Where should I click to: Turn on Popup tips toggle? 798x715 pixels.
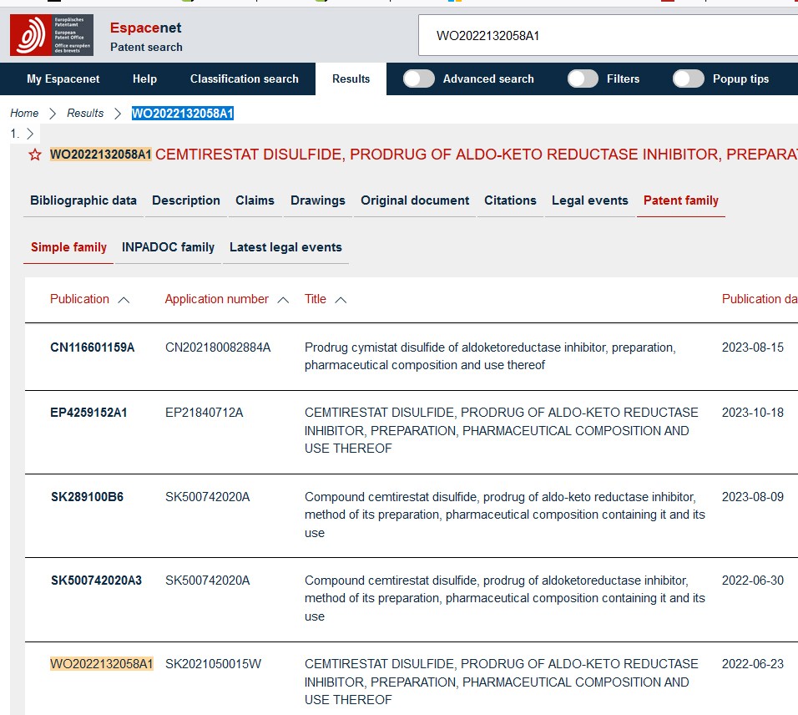point(689,79)
